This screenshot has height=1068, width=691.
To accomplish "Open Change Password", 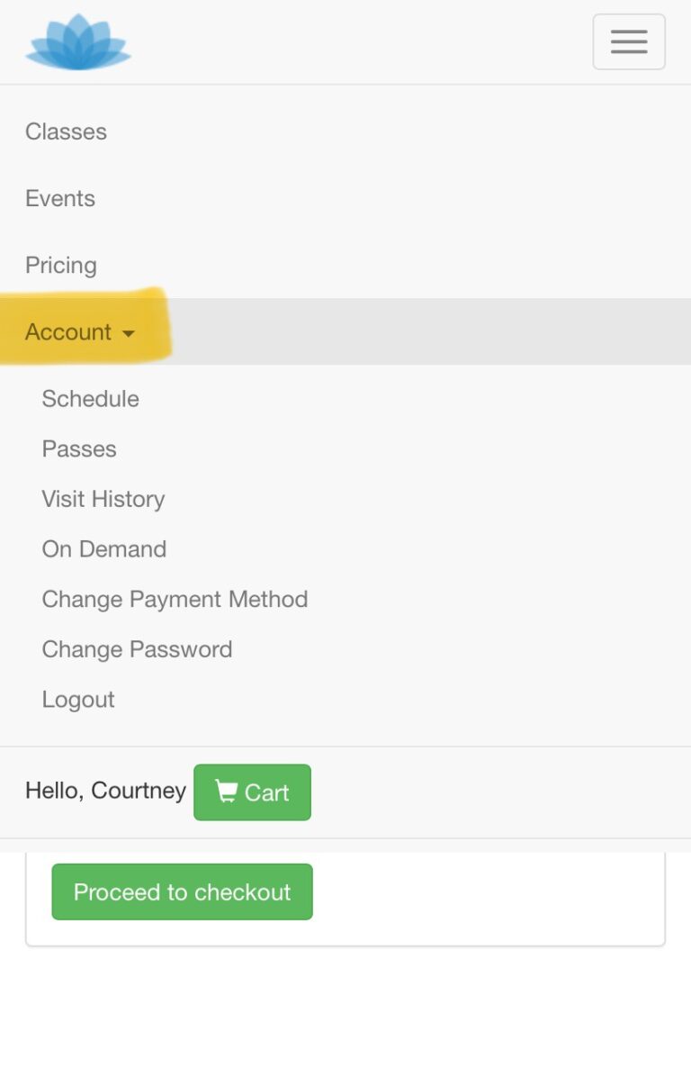I will coord(137,649).
